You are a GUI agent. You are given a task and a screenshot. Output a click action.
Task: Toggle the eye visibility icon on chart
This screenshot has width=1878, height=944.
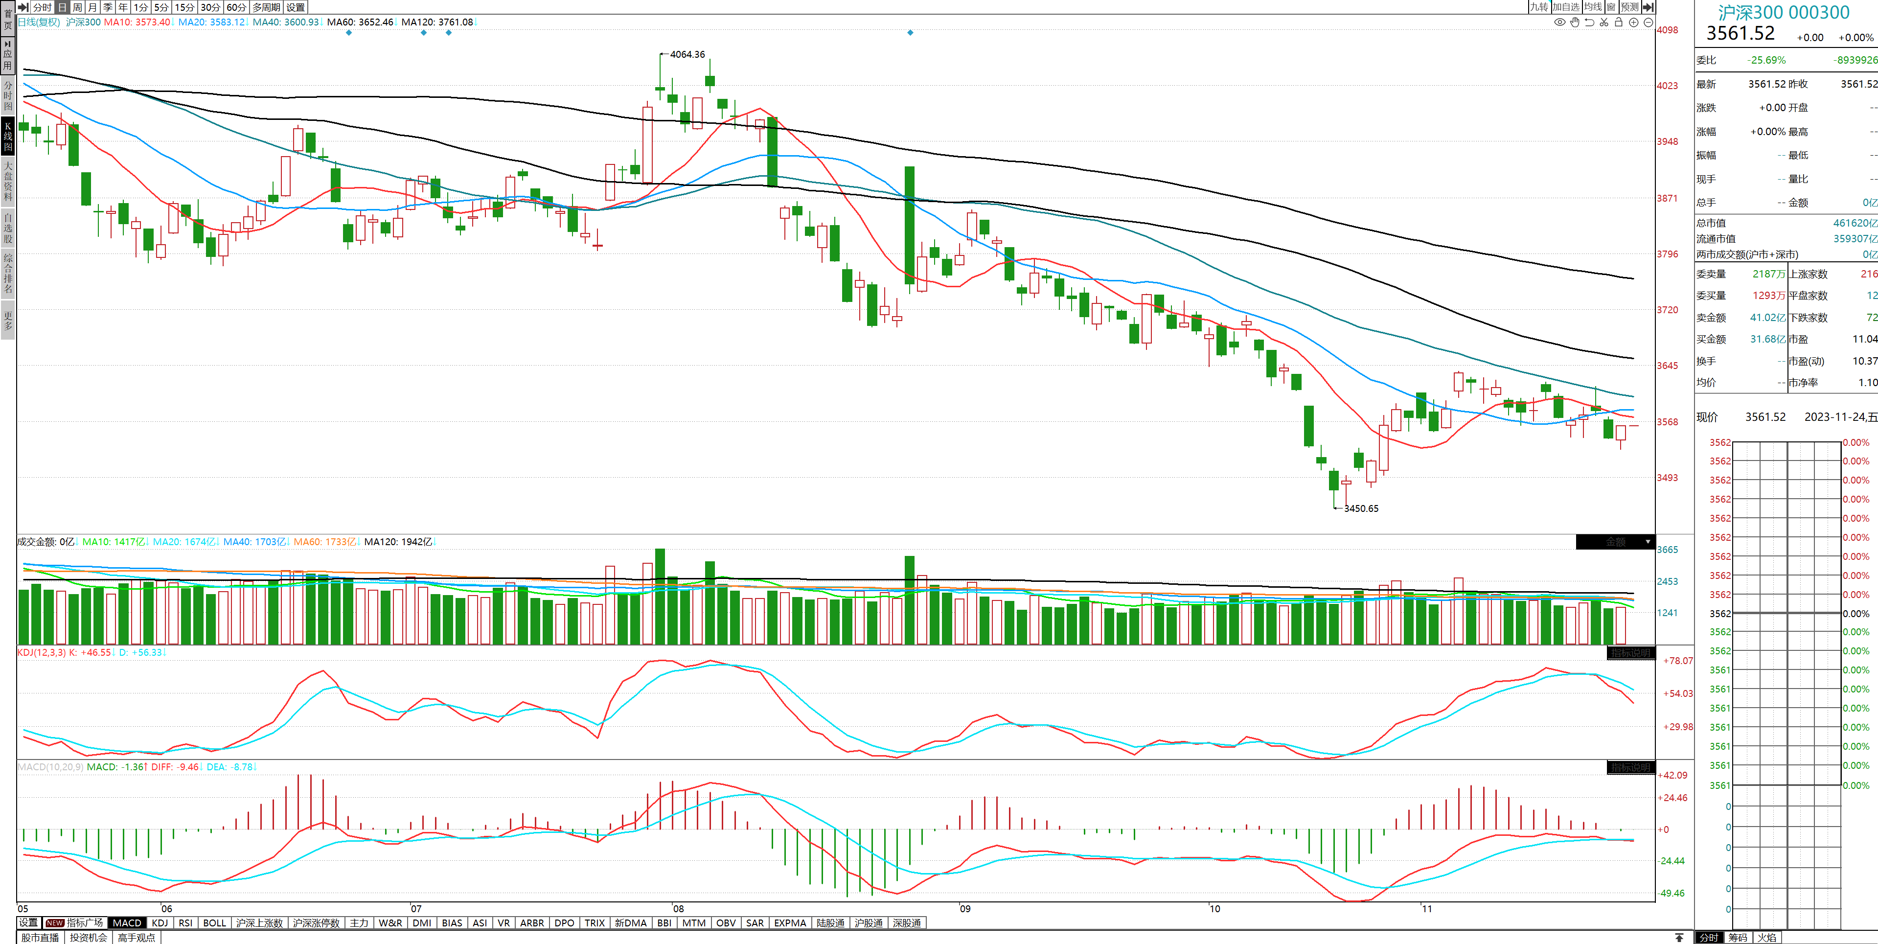(x=1559, y=23)
